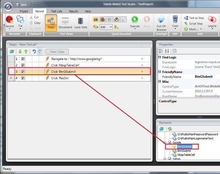The height and width of the screenshot is (174, 220).
Task: Move selected step up with green arrow
Action: 26,52
